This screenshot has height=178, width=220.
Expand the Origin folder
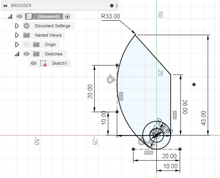17,44
